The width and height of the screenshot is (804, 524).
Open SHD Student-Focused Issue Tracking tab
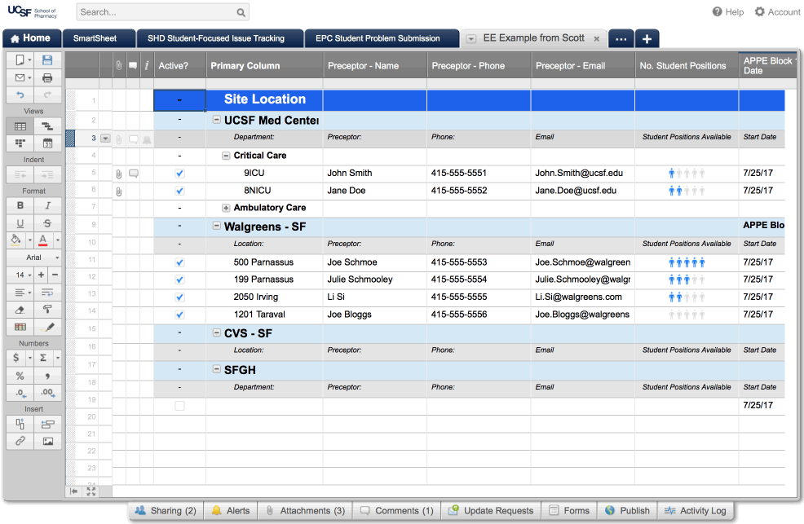[215, 38]
